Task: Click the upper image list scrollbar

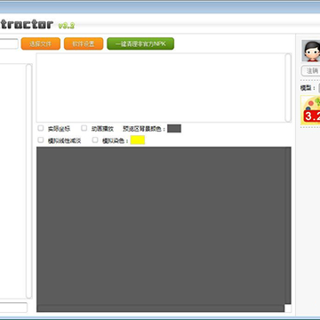Action: point(288,88)
